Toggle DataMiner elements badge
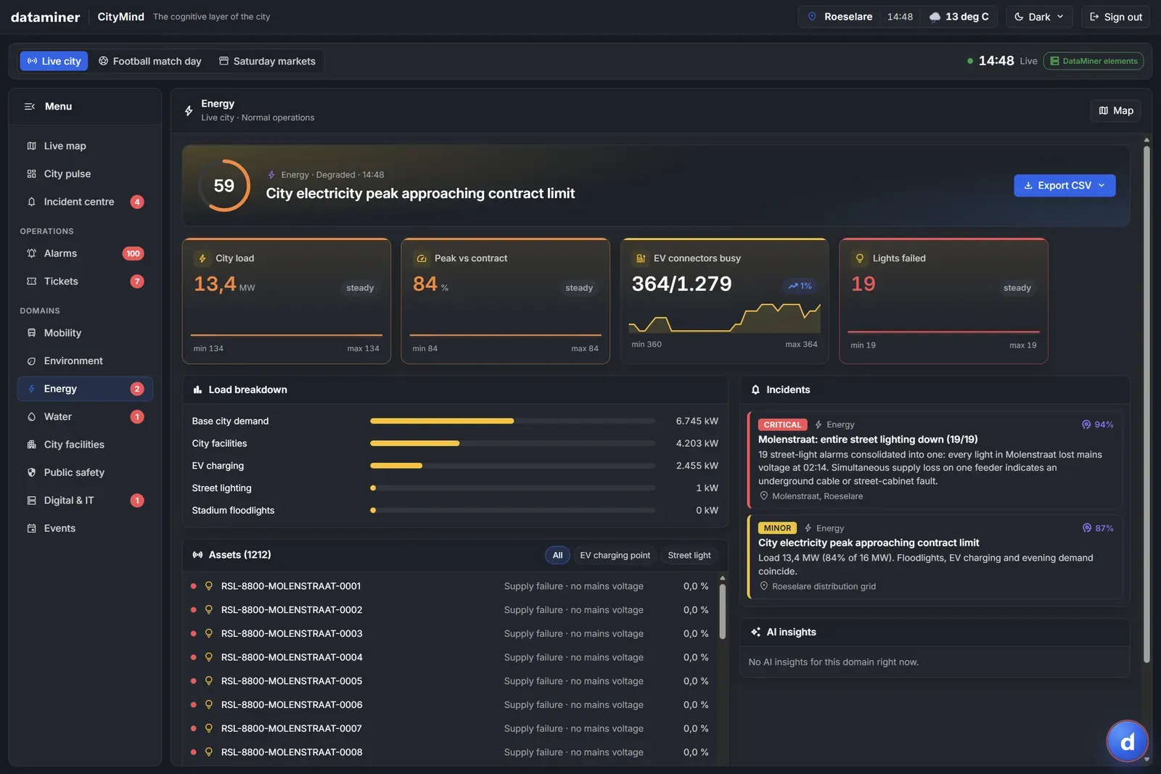Image resolution: width=1161 pixels, height=774 pixels. click(1094, 61)
